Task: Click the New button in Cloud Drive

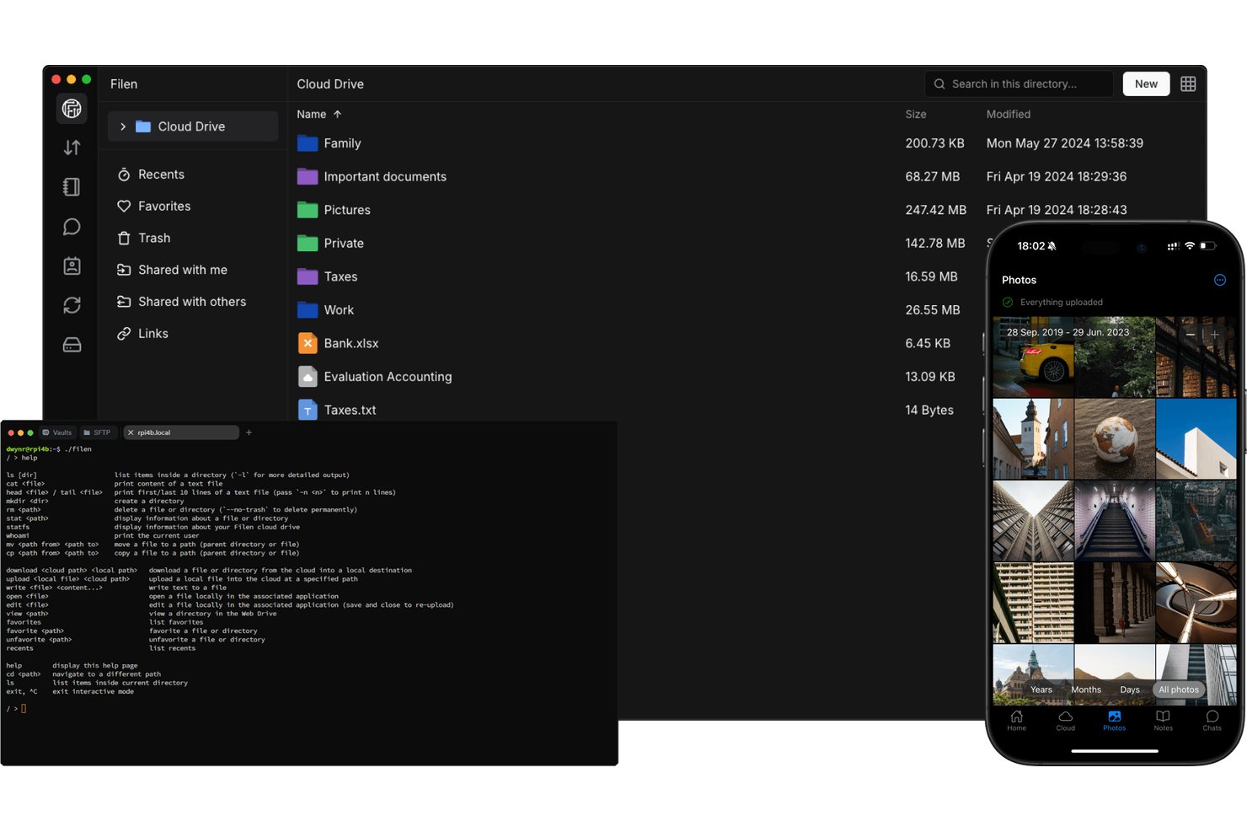Action: [x=1146, y=83]
